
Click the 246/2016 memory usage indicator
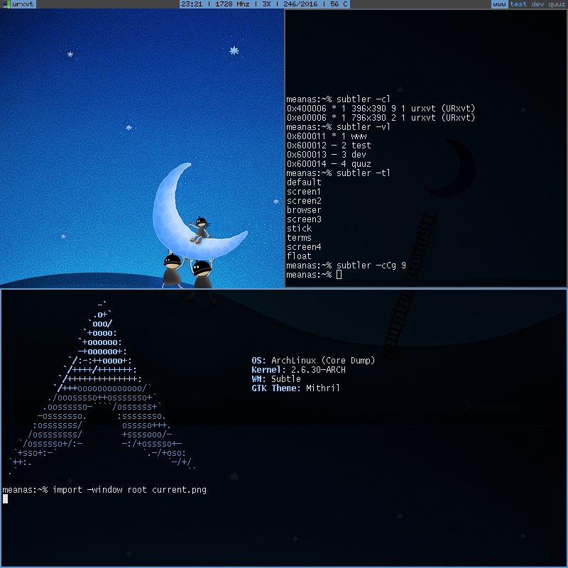point(299,4)
